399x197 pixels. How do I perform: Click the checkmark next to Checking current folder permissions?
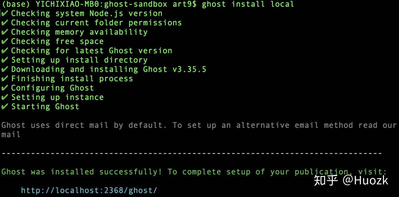pos(5,23)
